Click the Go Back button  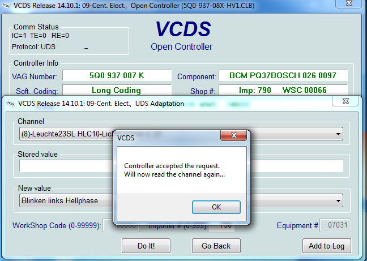(216, 246)
